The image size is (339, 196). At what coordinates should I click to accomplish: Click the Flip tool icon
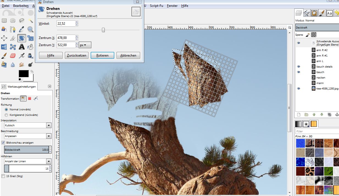pyautogui.click(x=4, y=47)
